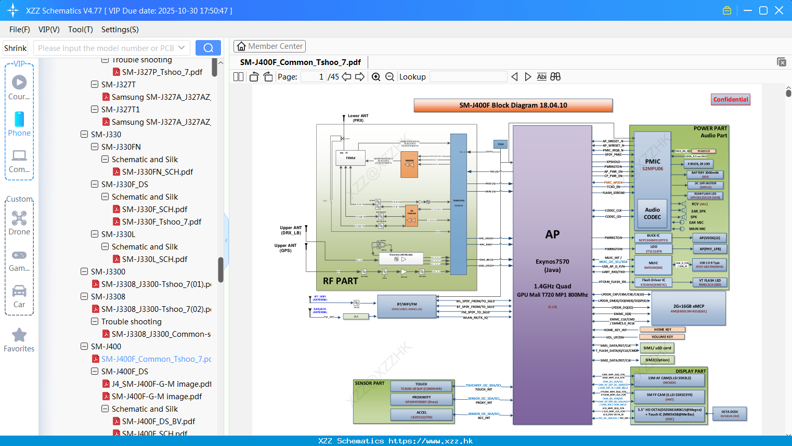Image resolution: width=792 pixels, height=446 pixels.
Task: Toggle whole-word match Abi icon
Action: tap(541, 76)
